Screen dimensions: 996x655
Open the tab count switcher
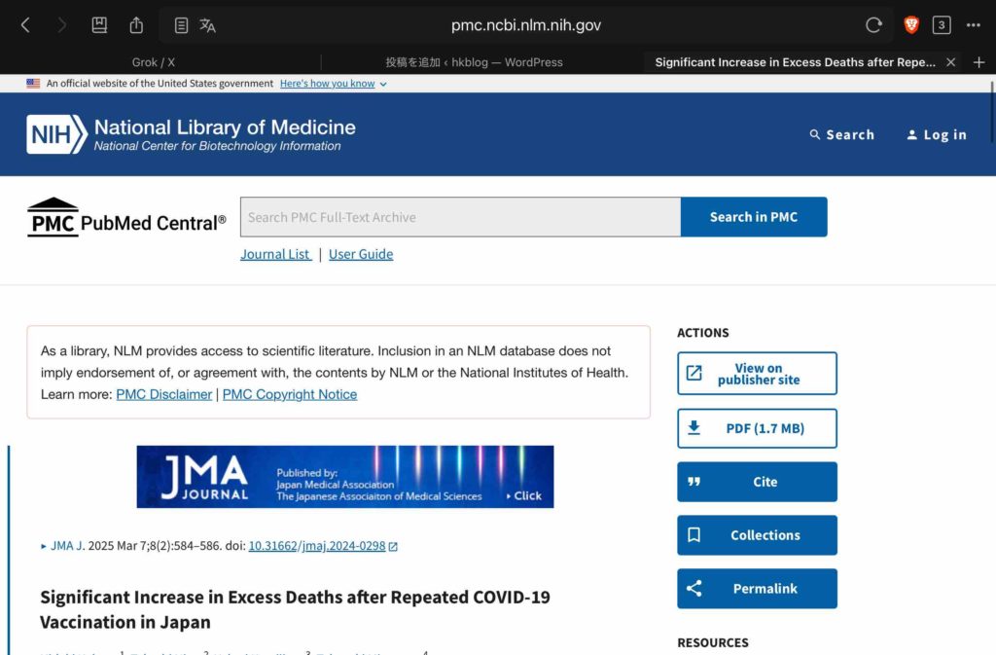pyautogui.click(x=941, y=25)
